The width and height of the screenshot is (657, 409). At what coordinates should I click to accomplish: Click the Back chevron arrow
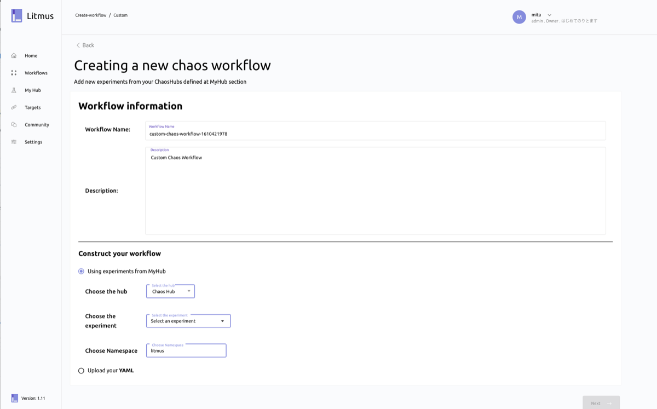pyautogui.click(x=78, y=45)
